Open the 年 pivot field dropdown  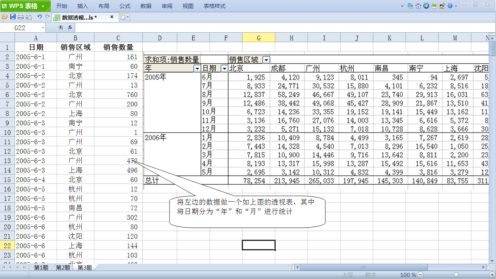(x=197, y=68)
